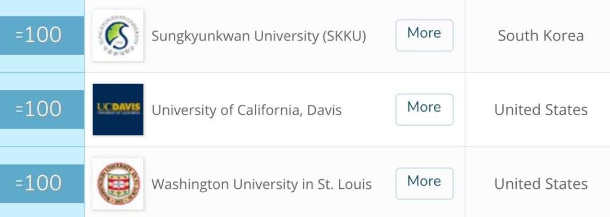Click the word Davis in the university name
Image resolution: width=610 pixels, height=217 pixels.
[324, 110]
